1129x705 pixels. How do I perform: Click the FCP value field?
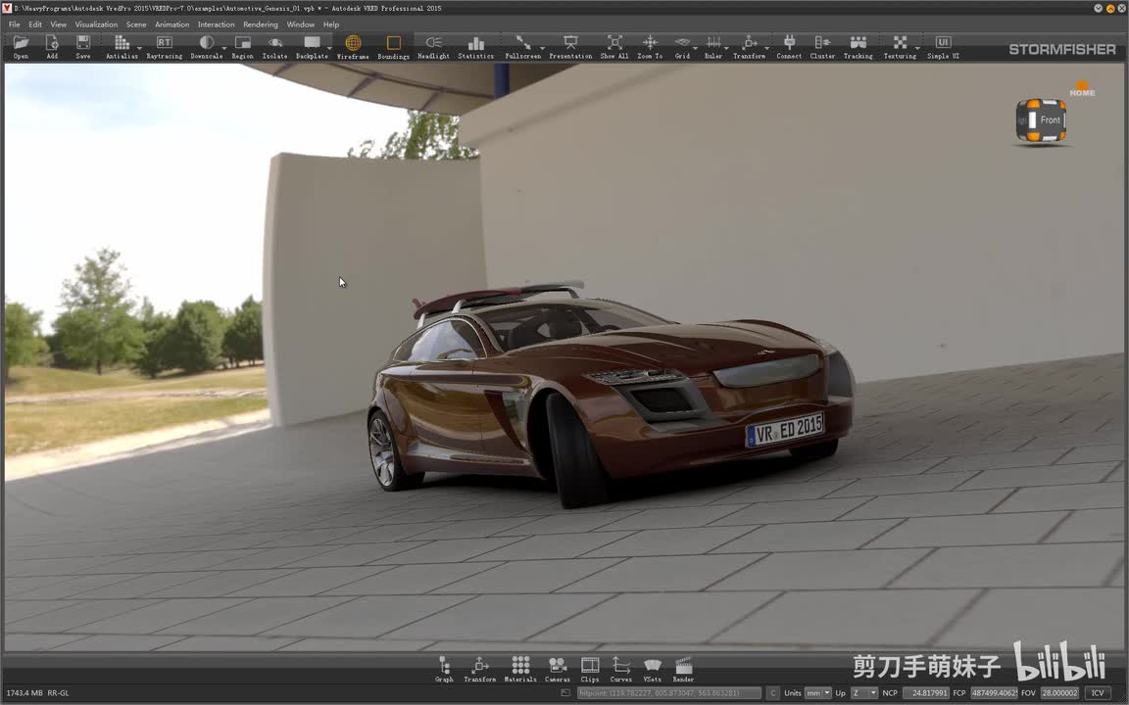[994, 693]
